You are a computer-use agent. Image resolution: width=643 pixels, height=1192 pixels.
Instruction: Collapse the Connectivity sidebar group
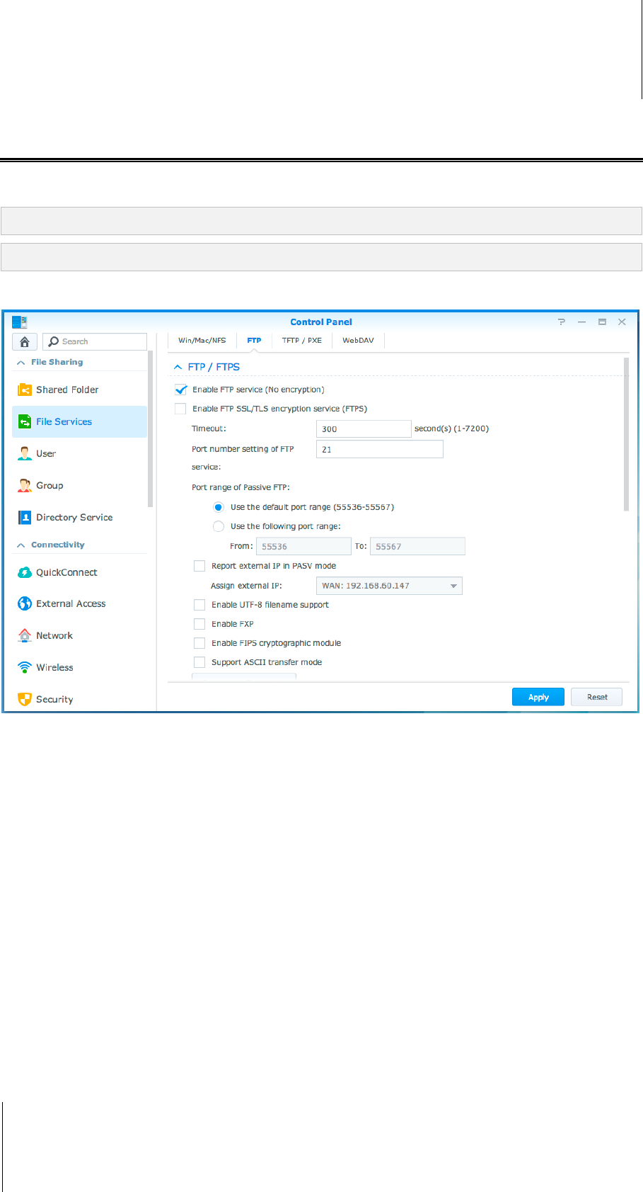(21, 545)
